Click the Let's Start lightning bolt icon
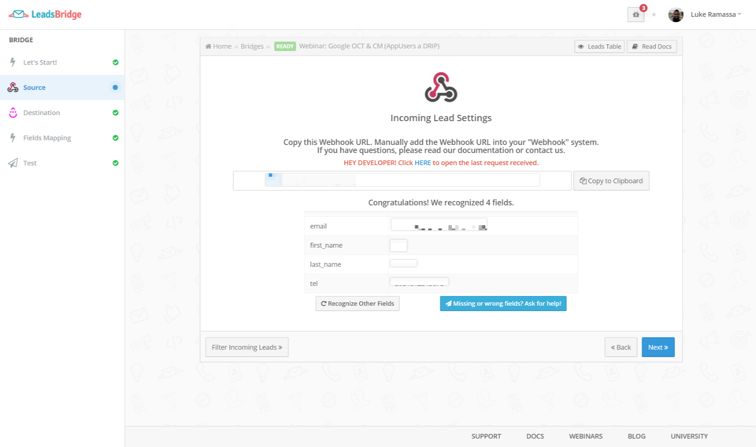Screen dimensions: 756x447 [13, 62]
